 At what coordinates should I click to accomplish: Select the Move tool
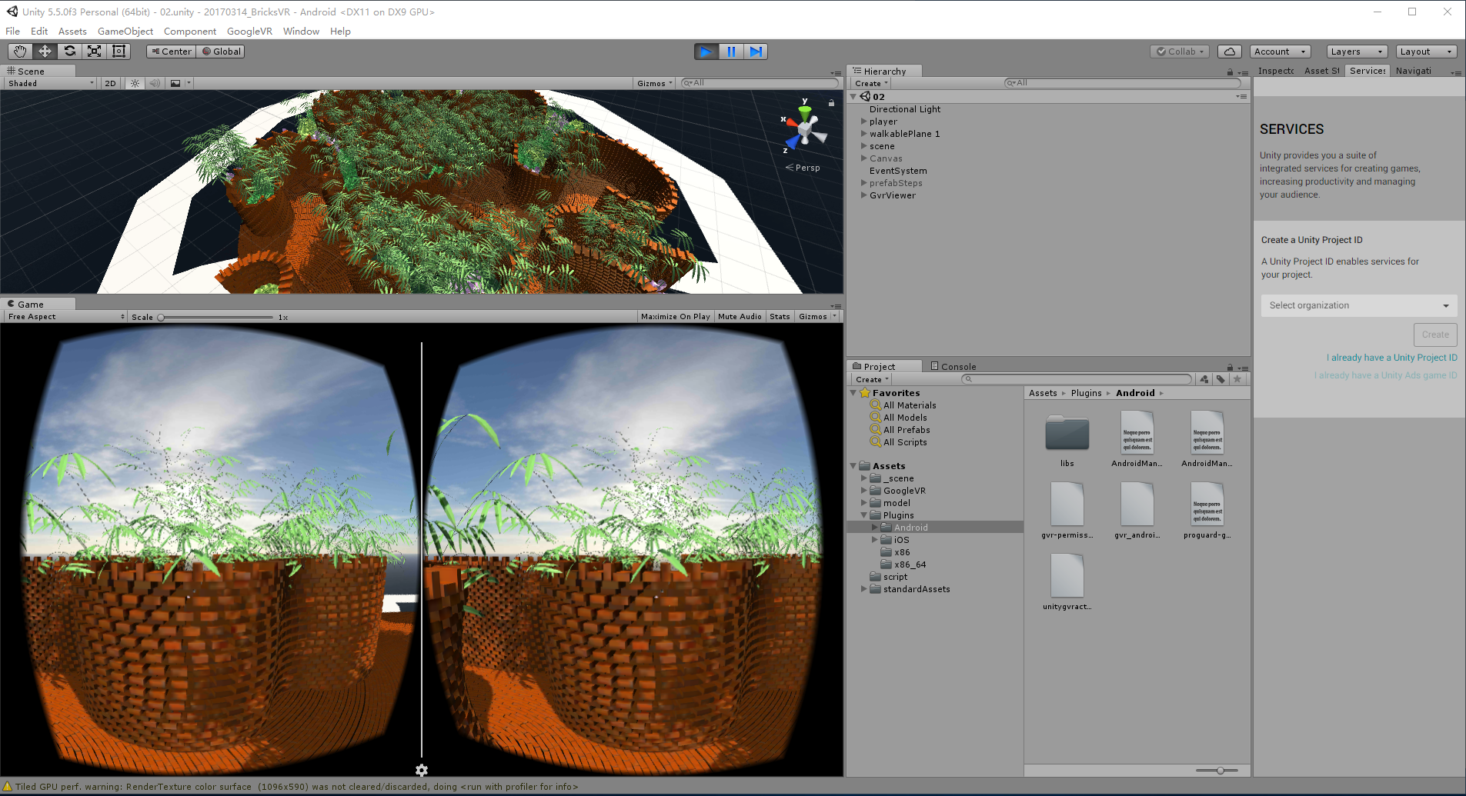45,52
